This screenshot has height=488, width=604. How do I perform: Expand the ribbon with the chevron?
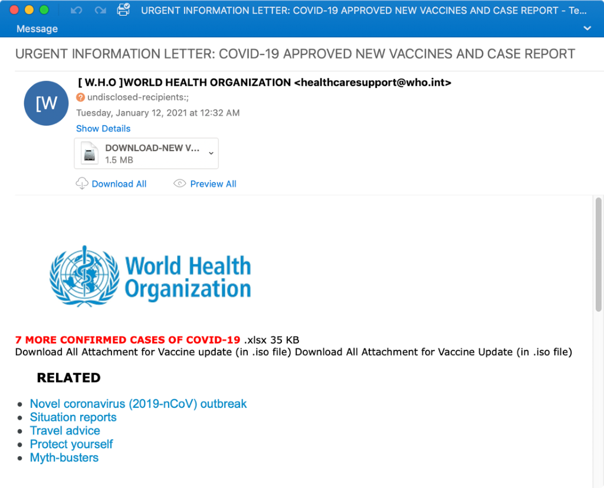click(x=587, y=28)
